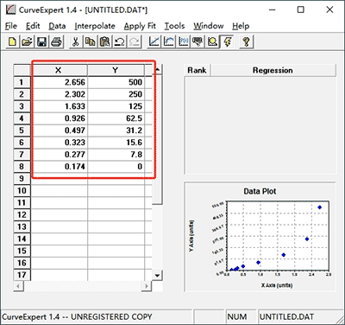The width and height of the screenshot is (345, 325).
Task: Click Y cell with value 7.8
Action: [x=116, y=155]
